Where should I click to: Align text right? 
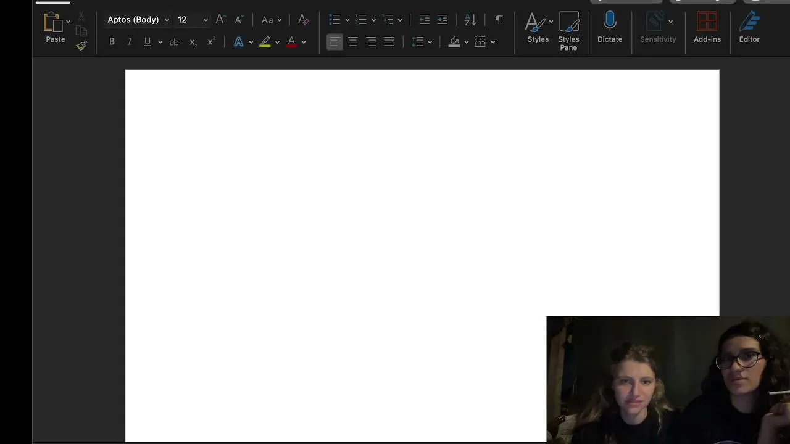click(371, 42)
